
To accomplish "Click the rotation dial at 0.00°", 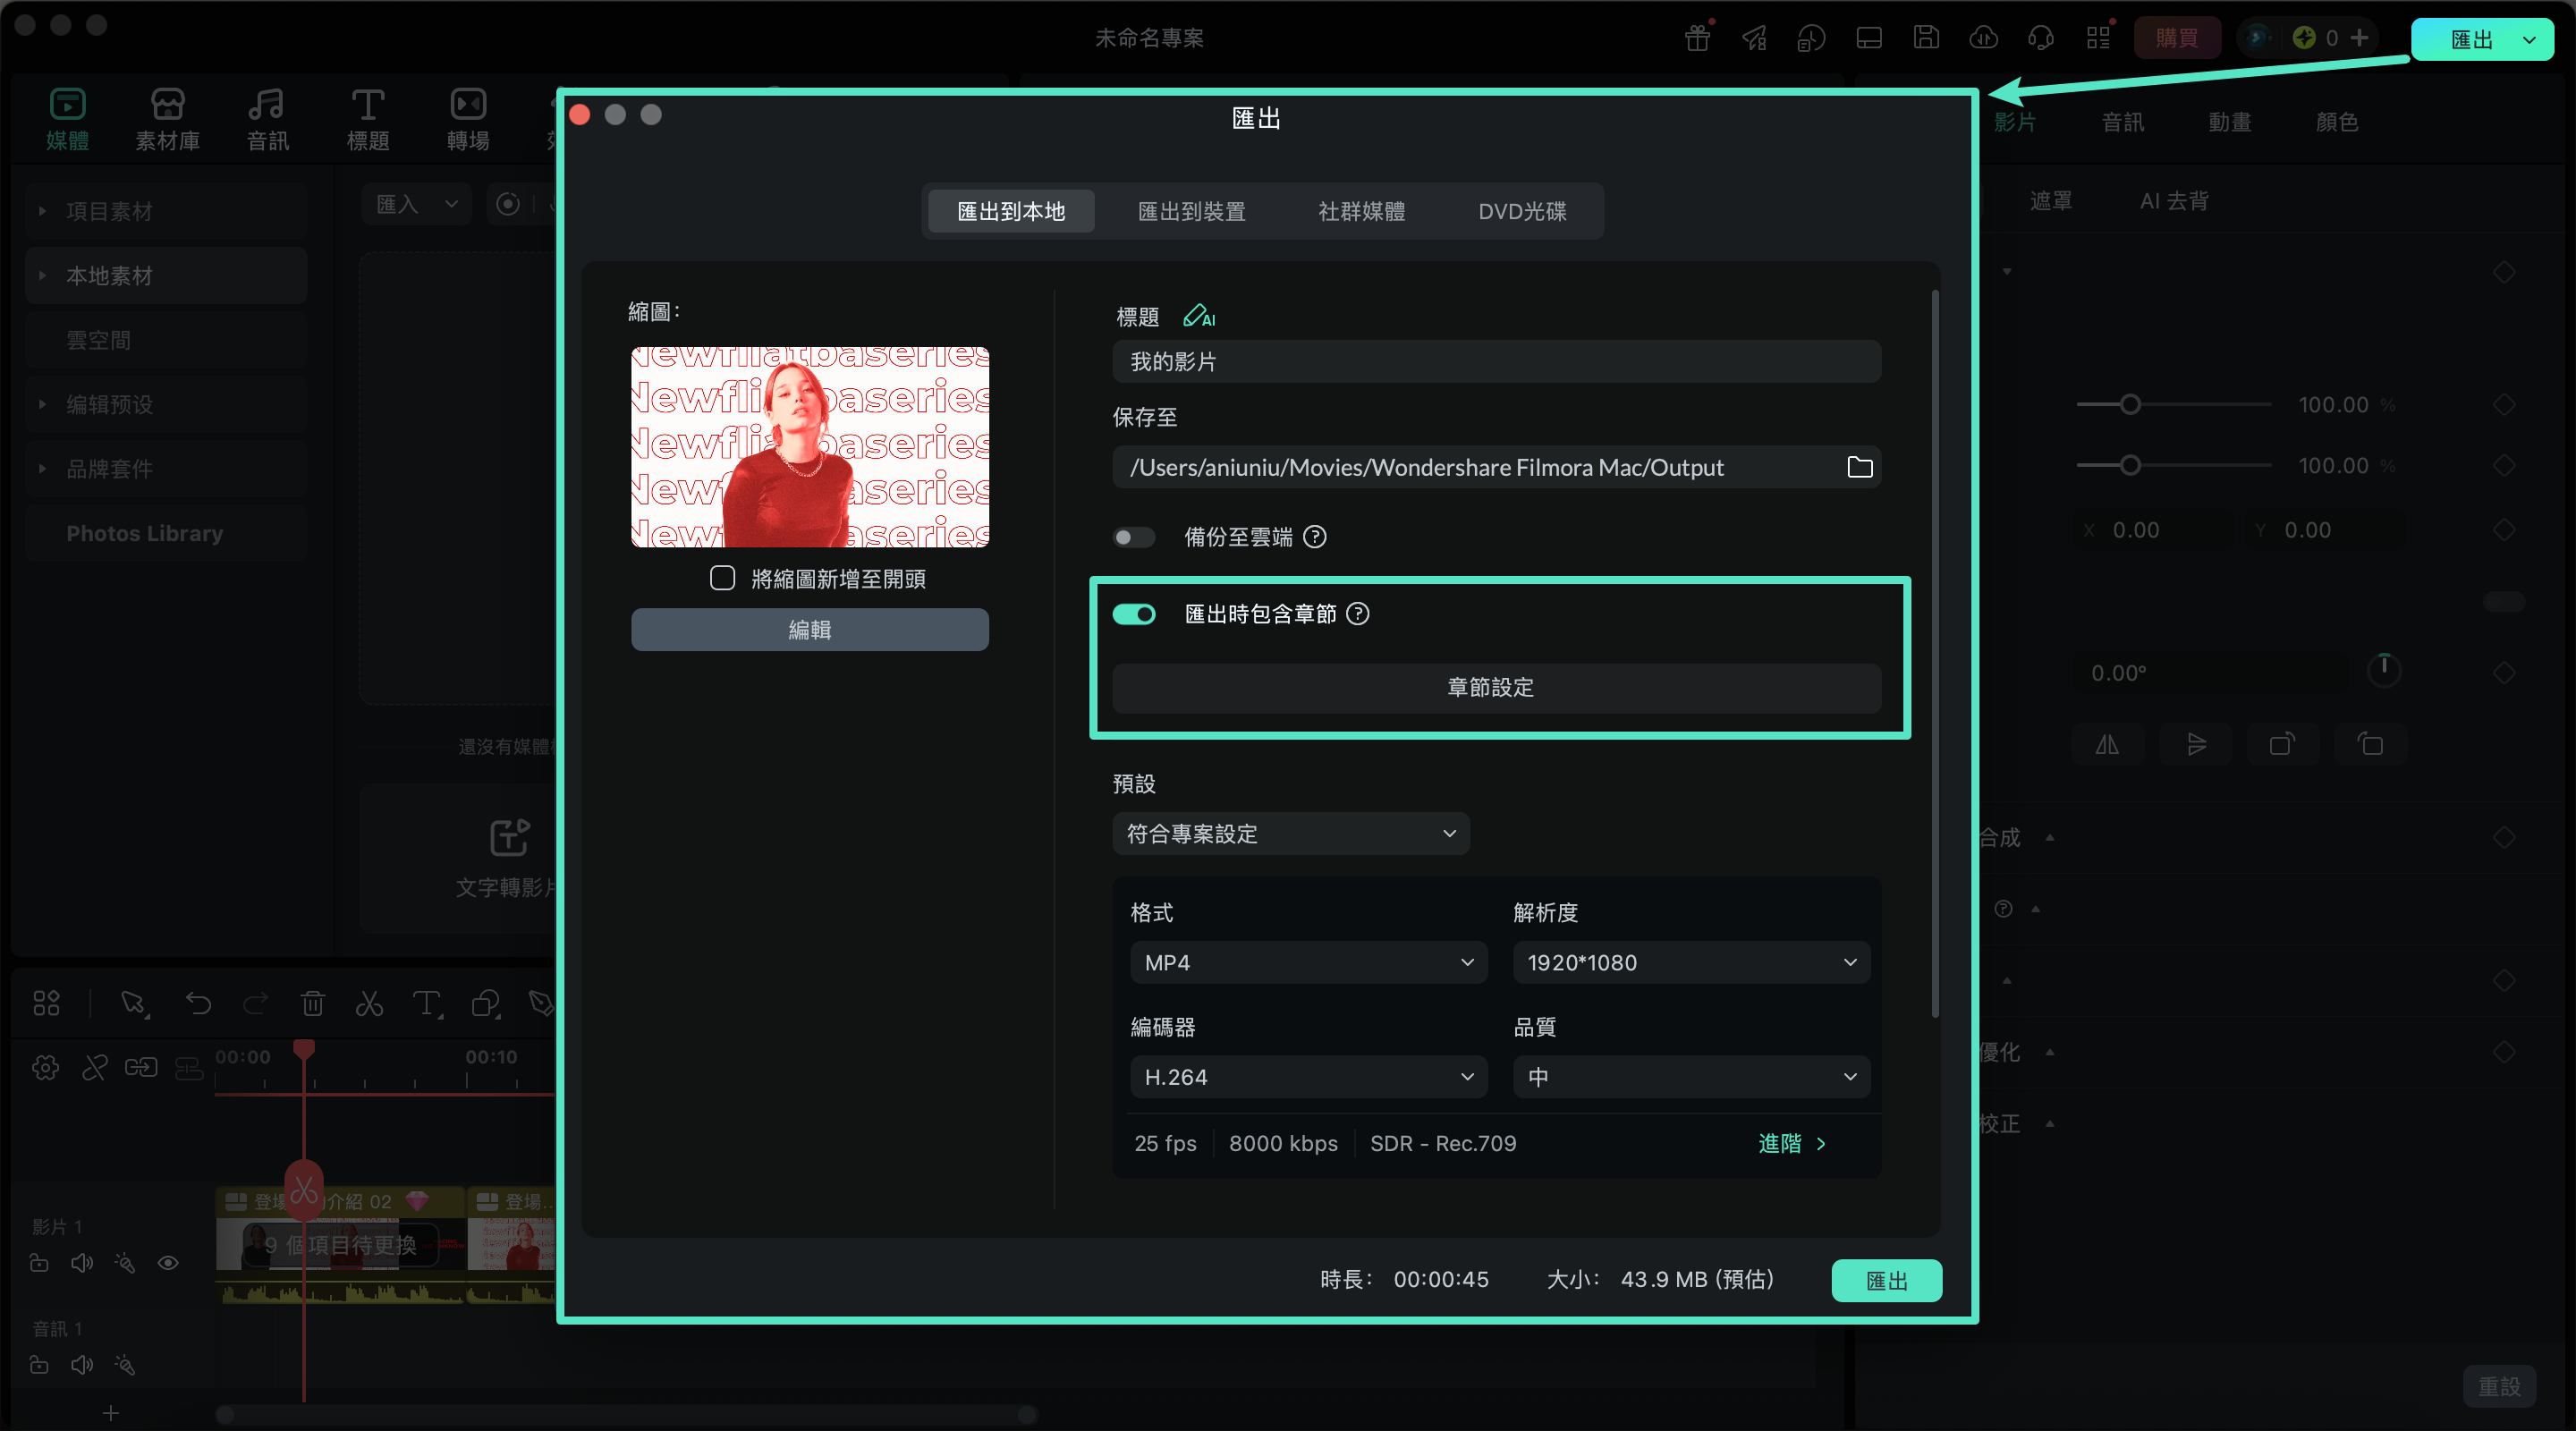I will pos(2384,669).
